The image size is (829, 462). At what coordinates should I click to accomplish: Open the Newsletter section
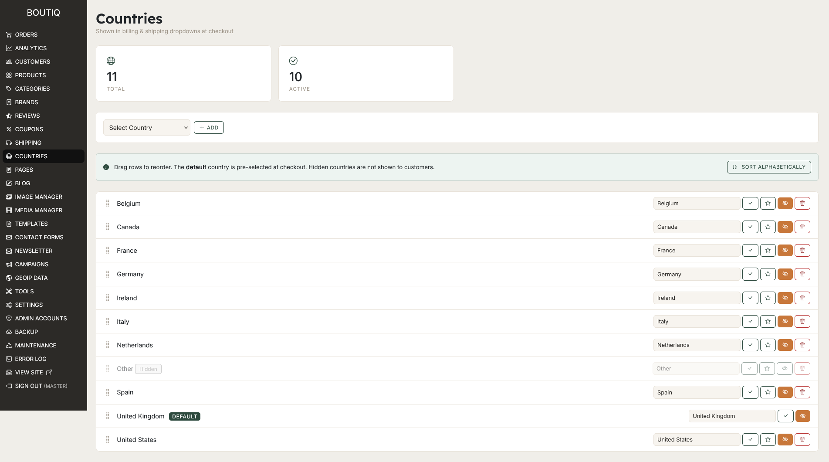click(44, 251)
